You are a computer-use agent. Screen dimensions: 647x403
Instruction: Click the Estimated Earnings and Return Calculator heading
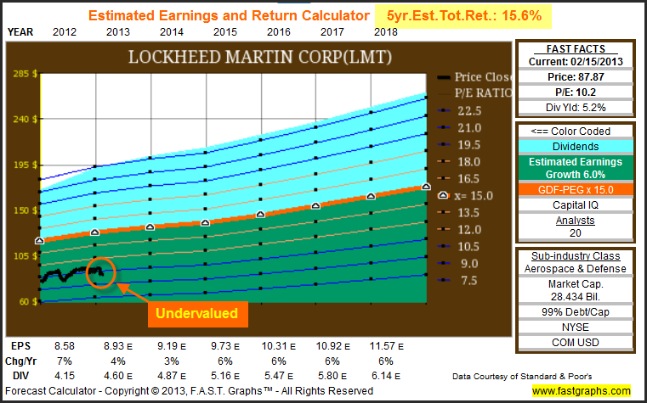229,15
